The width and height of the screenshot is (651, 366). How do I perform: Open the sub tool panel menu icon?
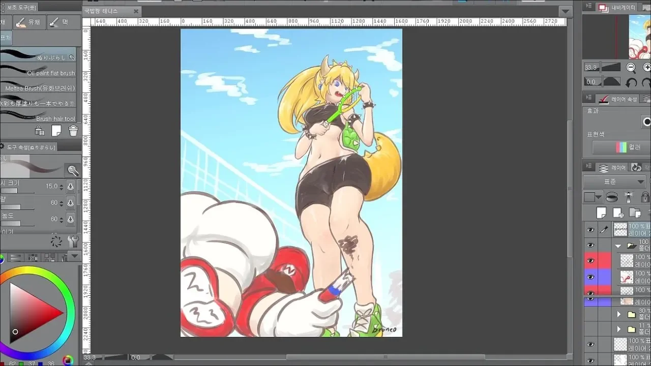pyautogui.click(x=3, y=7)
